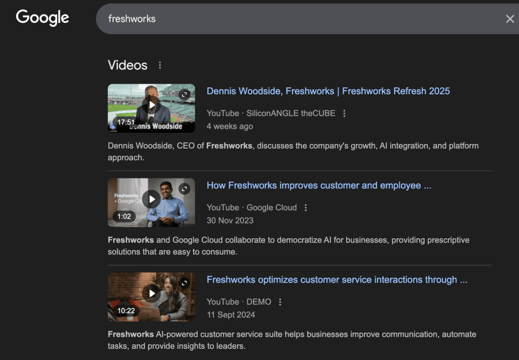Open Dennis Woodside Freshworks Refresh 2025 link
Image resolution: width=519 pixels, height=360 pixels.
(x=328, y=91)
